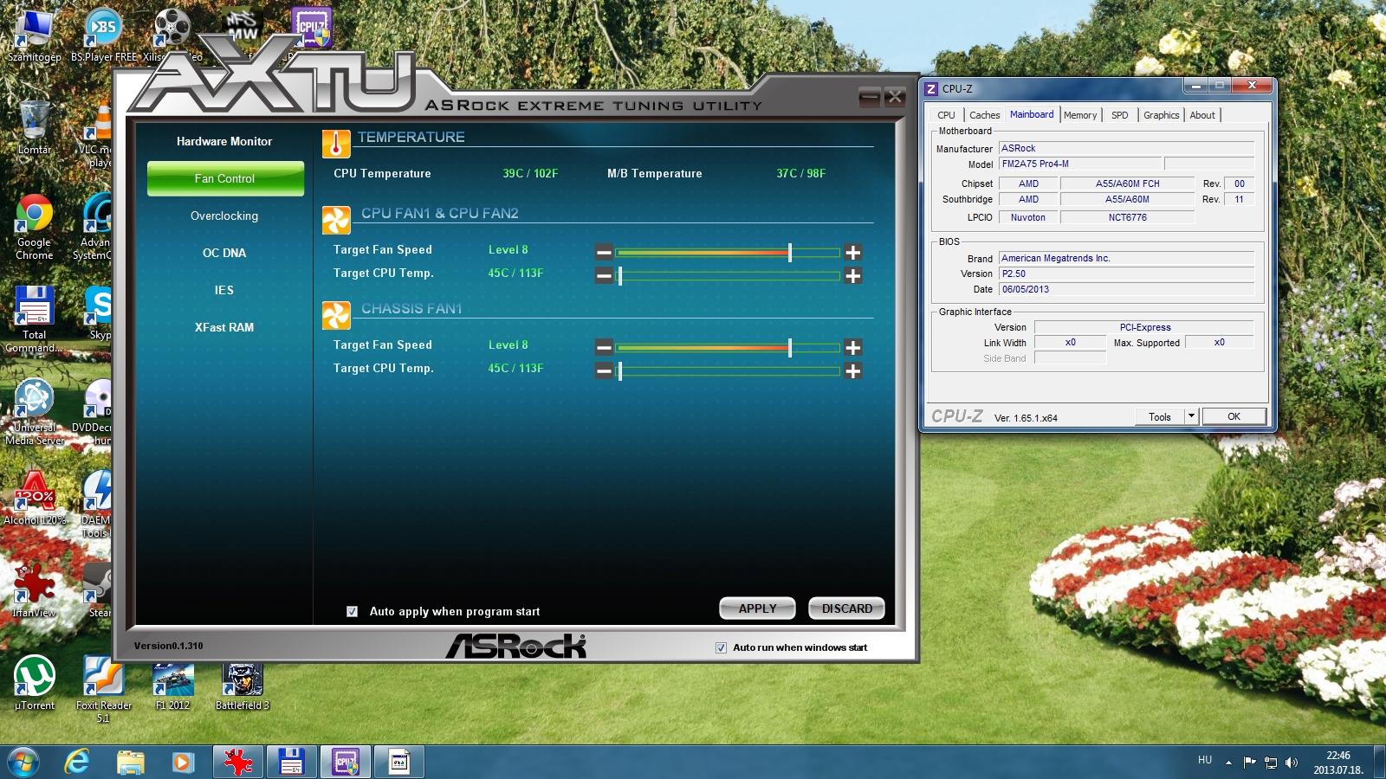
Task: Select Universal Media Server desktop icon
Action: (35, 413)
